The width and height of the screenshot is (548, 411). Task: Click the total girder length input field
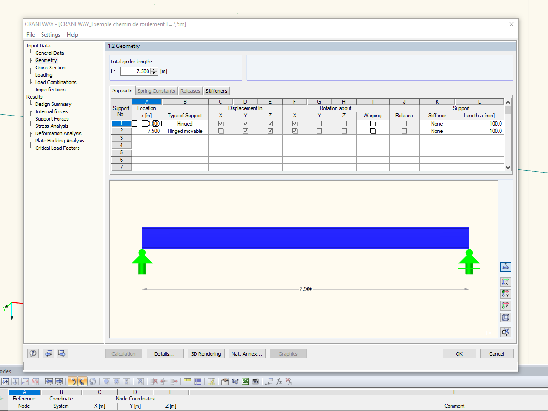[x=135, y=71]
